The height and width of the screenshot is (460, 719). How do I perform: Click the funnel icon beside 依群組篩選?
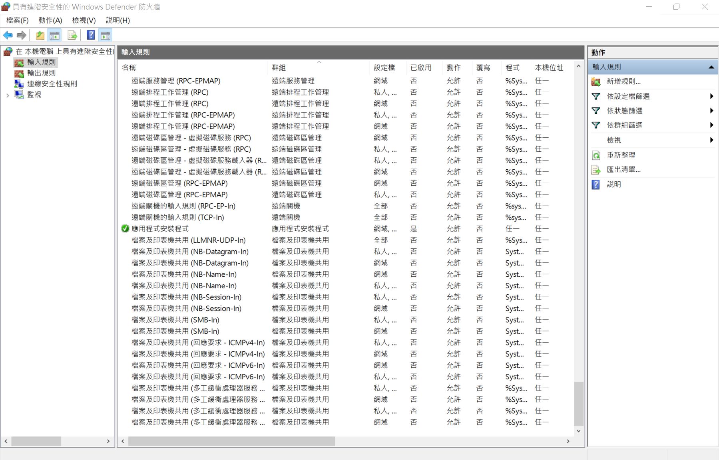click(x=596, y=125)
